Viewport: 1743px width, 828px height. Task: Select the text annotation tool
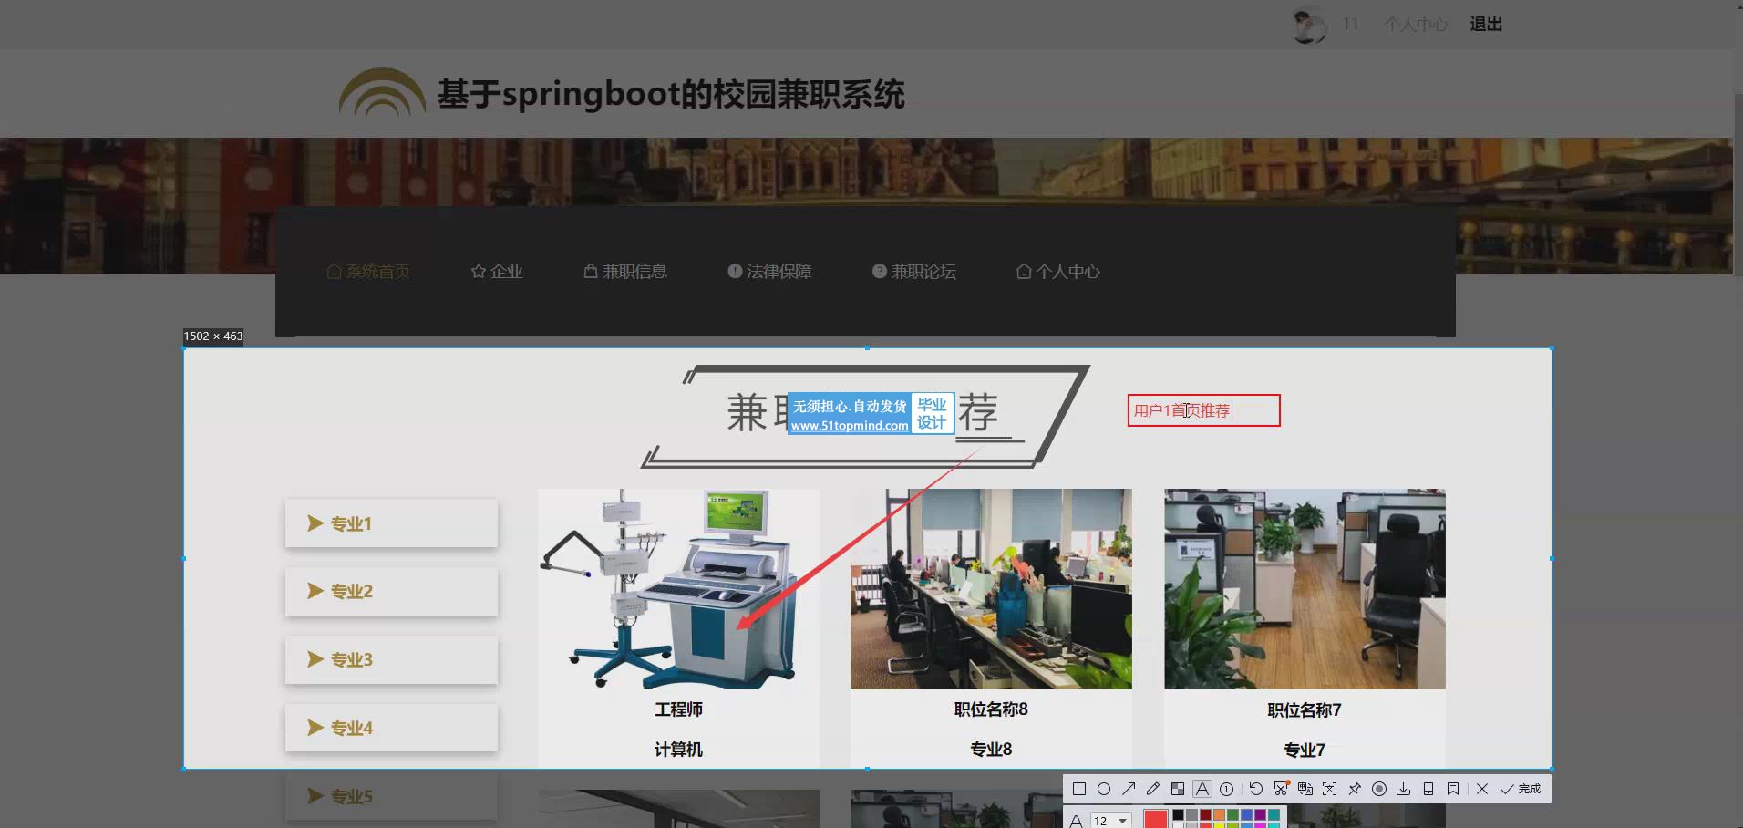tap(1202, 789)
